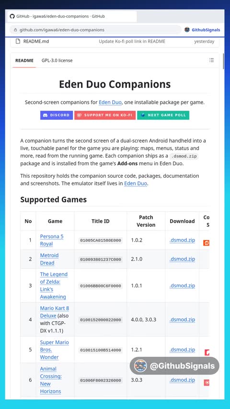Viewport: 230px width, 409px height.
Task: Click the README.md file icon
Action: 18,41
